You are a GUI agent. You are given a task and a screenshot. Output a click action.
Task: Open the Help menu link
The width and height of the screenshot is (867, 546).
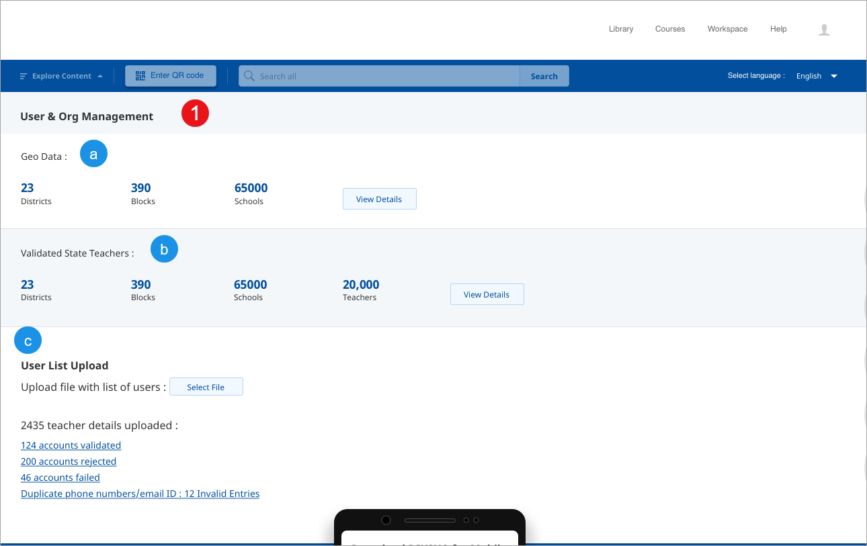point(778,30)
